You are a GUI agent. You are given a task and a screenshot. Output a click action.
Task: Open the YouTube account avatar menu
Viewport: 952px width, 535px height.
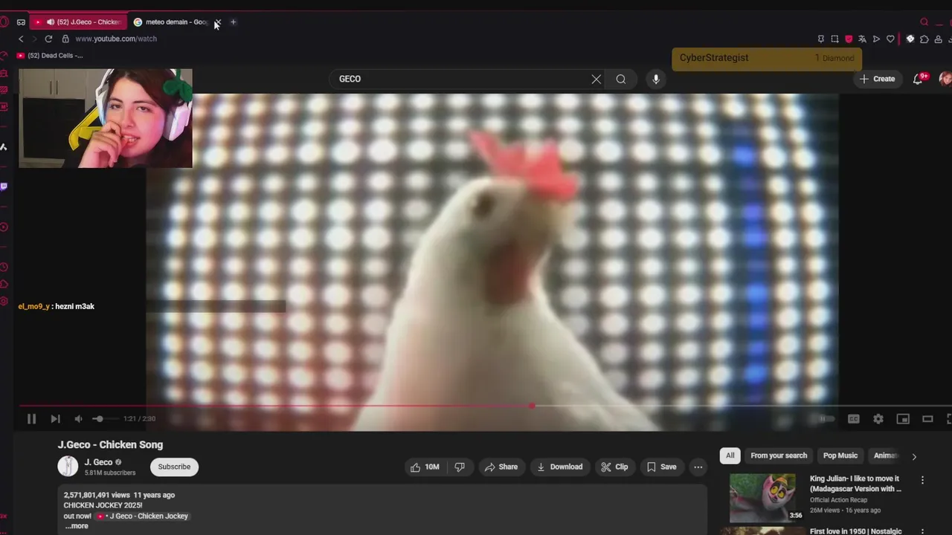[945, 79]
